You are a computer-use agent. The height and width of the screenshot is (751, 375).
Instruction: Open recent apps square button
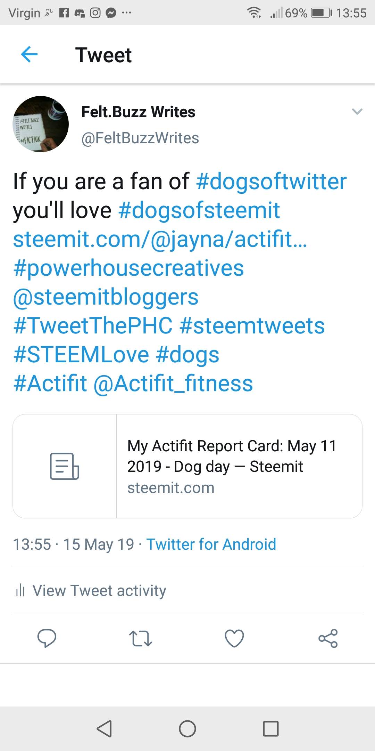(271, 728)
